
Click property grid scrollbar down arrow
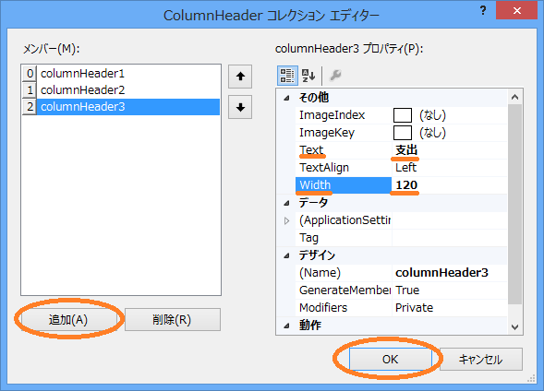[514, 327]
